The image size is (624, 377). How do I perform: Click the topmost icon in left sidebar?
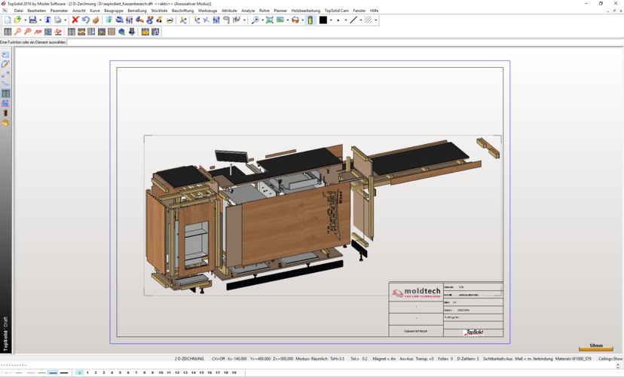[x=5, y=54]
